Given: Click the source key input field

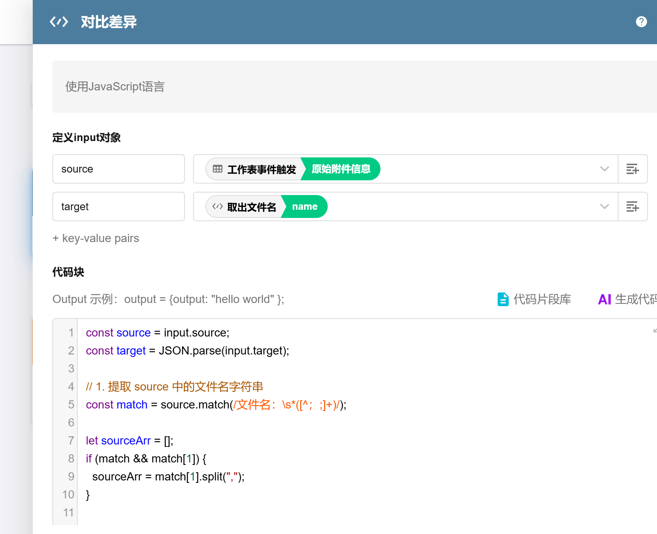Looking at the screenshot, I should click(119, 169).
